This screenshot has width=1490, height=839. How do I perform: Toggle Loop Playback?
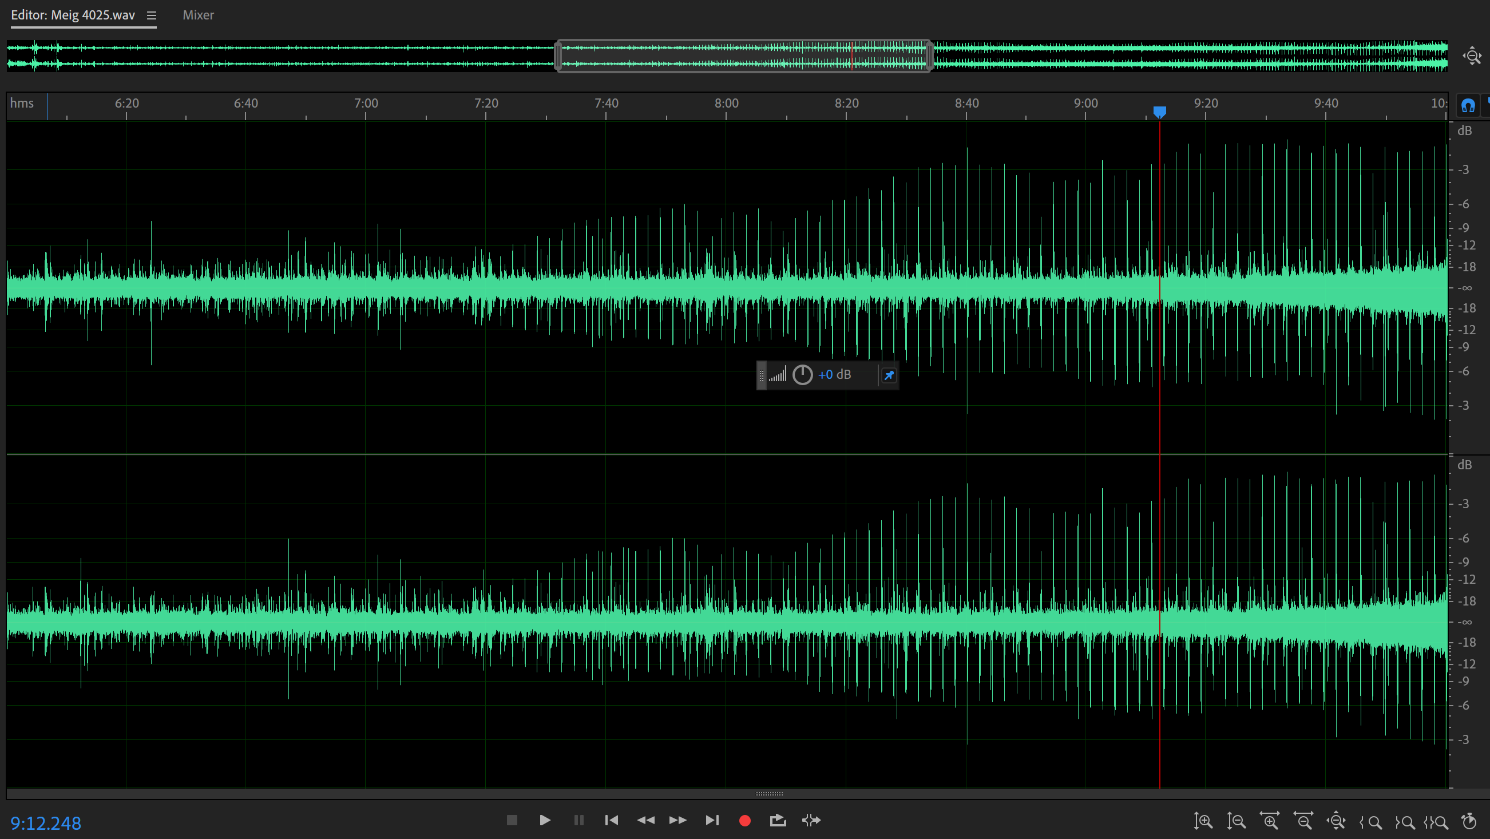click(x=778, y=820)
